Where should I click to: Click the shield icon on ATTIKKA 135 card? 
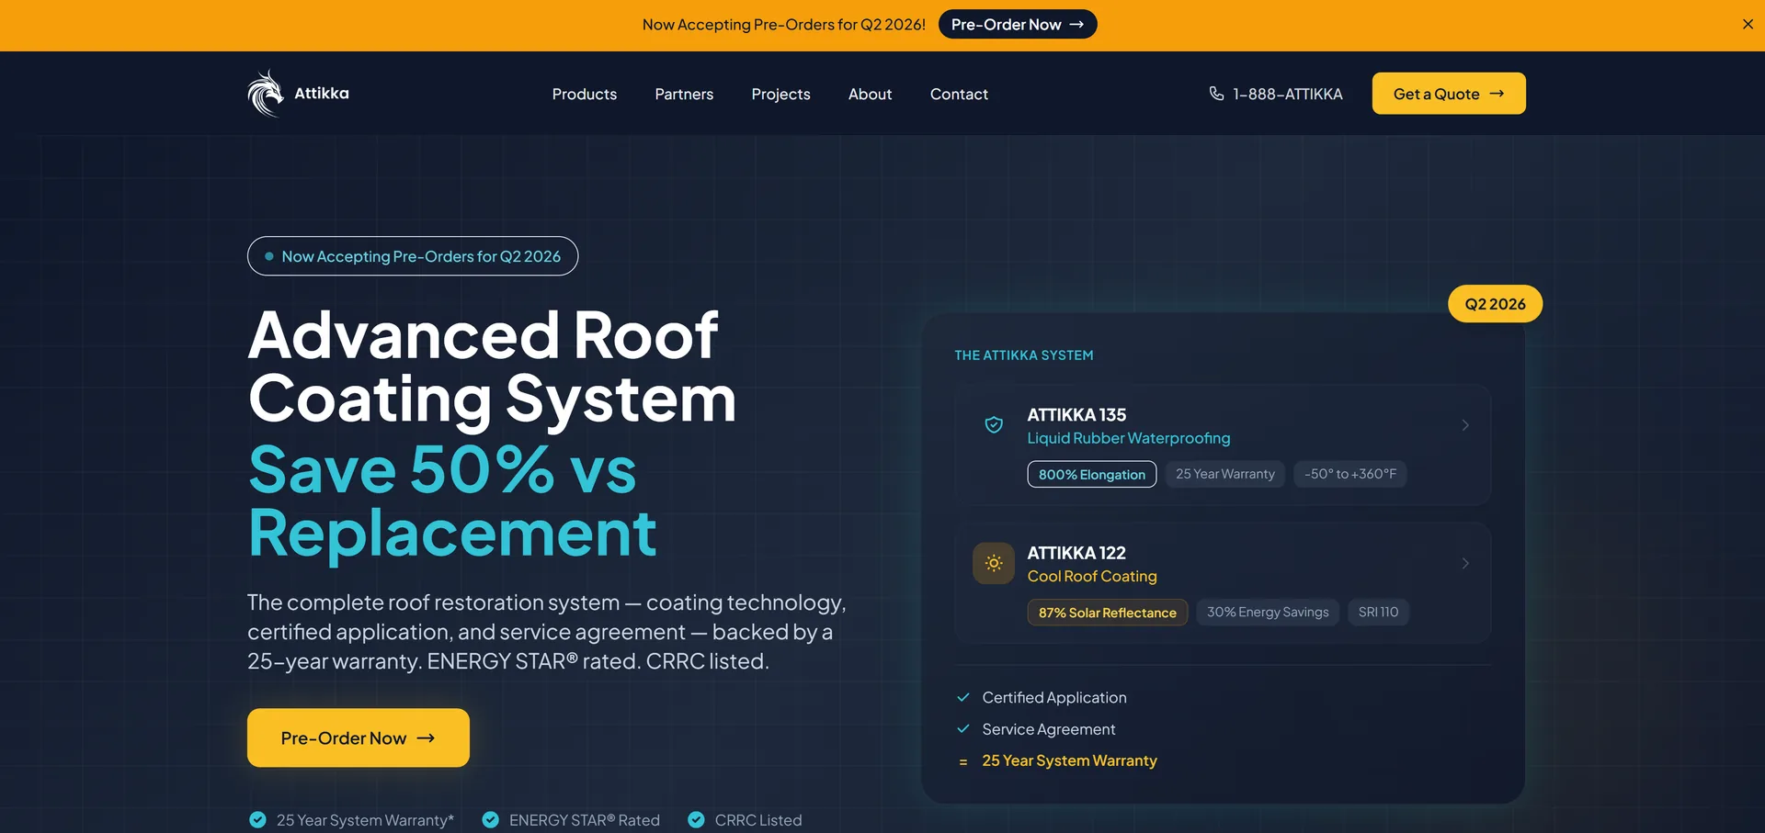(994, 424)
